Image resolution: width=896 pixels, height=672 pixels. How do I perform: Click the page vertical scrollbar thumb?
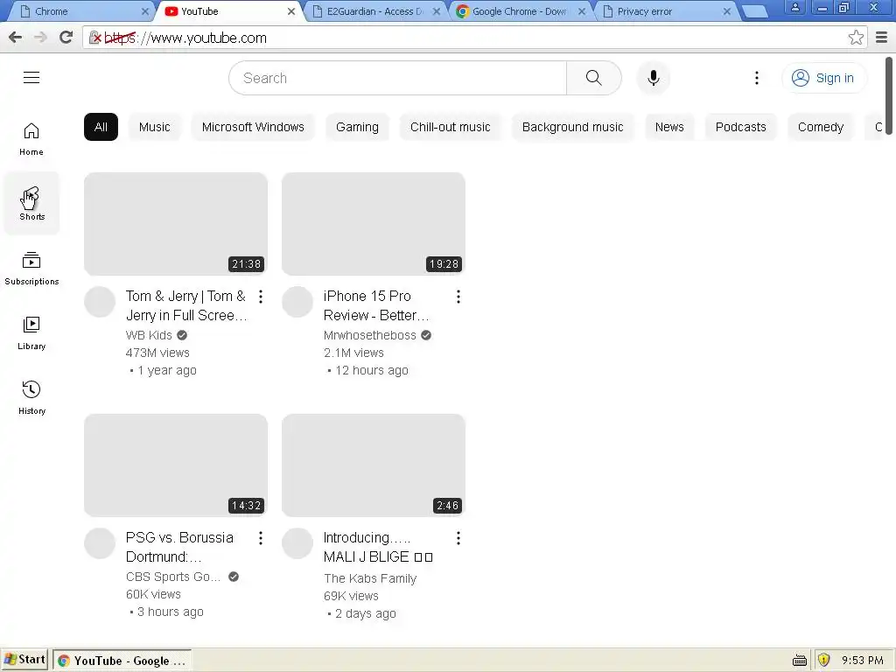click(x=889, y=96)
